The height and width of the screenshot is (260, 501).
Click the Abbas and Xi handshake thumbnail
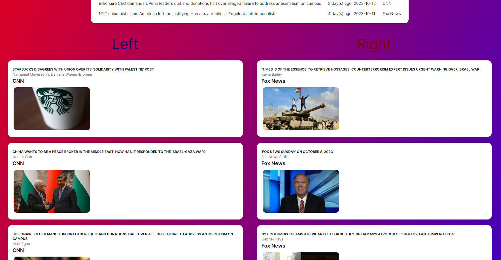point(52,191)
